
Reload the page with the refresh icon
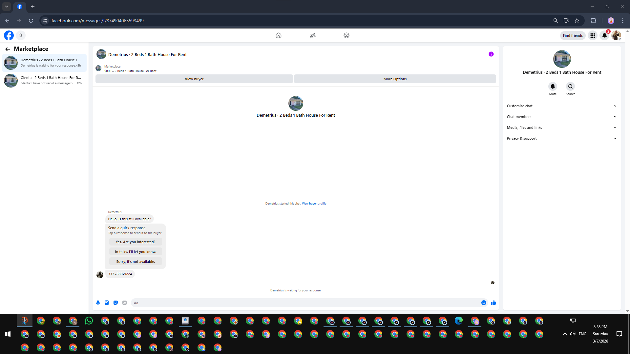31,21
